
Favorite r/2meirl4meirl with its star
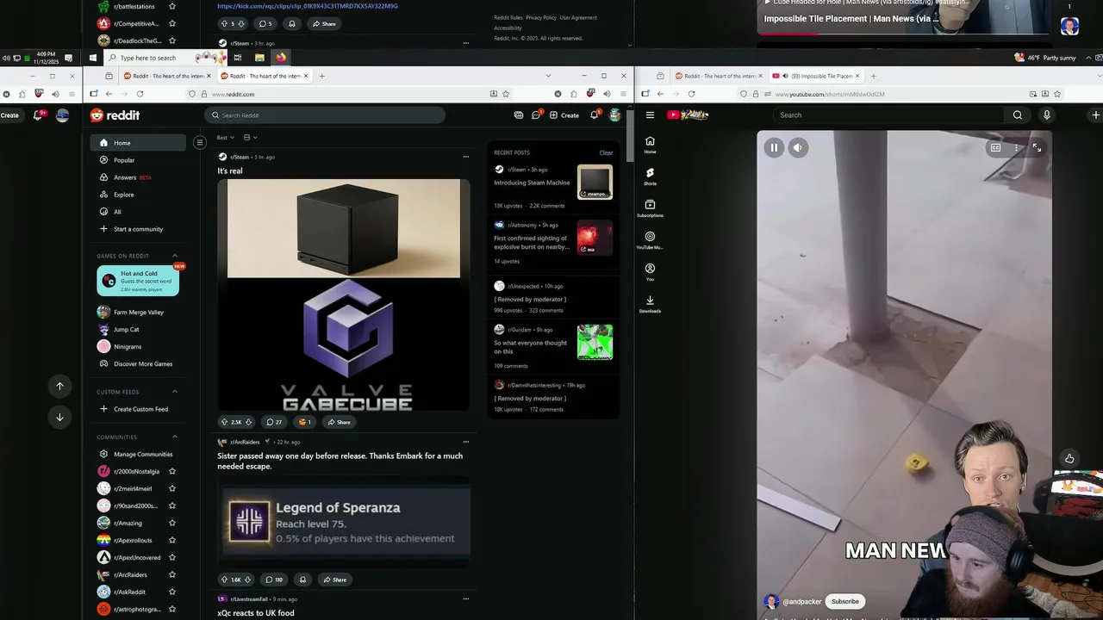[x=172, y=488]
